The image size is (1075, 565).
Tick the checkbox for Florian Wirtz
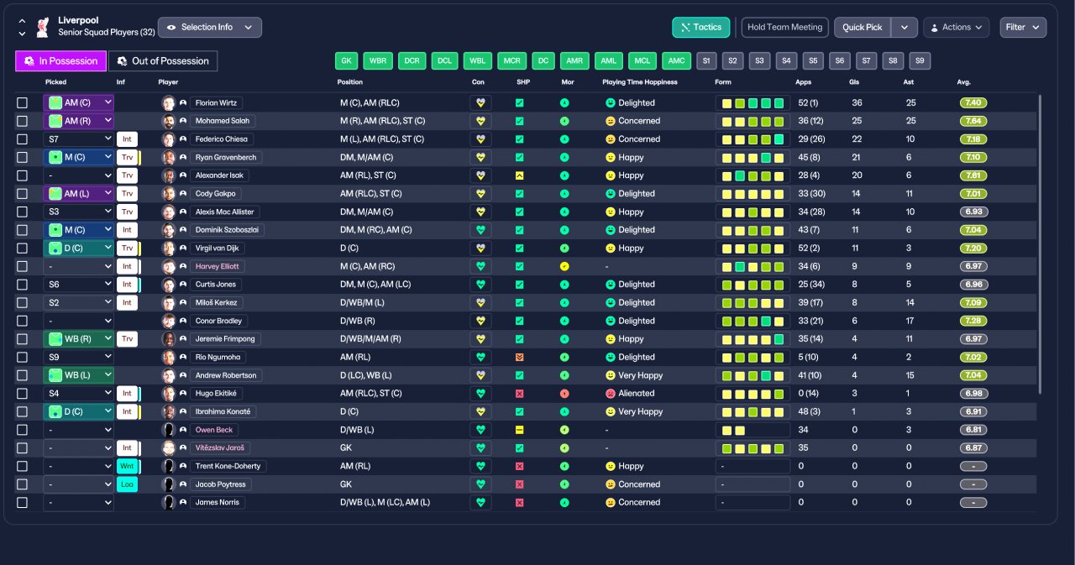[x=23, y=103]
